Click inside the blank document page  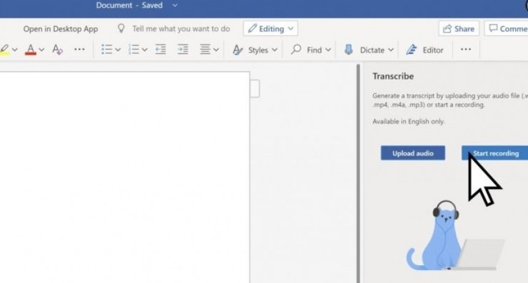tap(124, 177)
